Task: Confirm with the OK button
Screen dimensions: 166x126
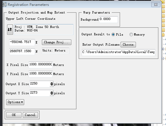Action: 14,115
